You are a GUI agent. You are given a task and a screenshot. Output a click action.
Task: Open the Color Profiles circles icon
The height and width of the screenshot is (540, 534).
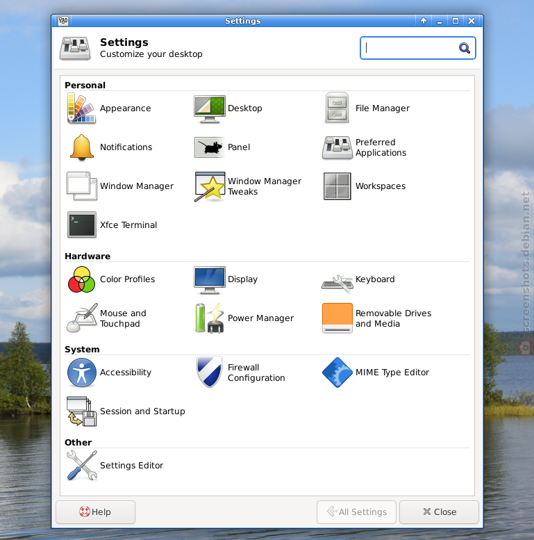81,279
